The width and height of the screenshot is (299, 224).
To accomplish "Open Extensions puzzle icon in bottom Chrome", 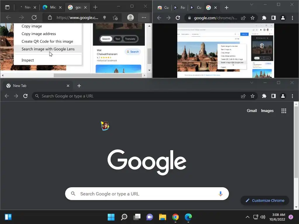I will tap(264, 96).
